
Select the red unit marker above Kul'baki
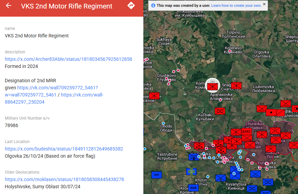(220, 111)
